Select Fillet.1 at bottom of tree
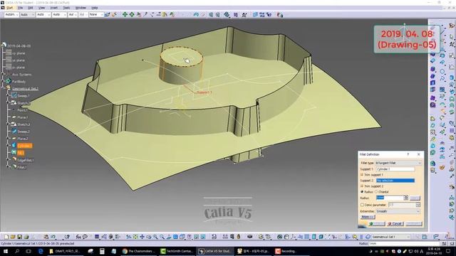 pyautogui.click(x=22, y=168)
